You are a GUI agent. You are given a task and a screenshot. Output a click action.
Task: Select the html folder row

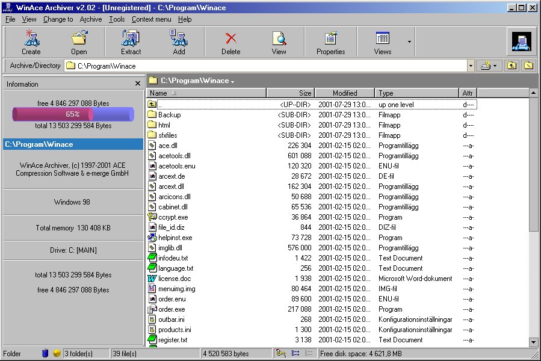click(x=312, y=125)
